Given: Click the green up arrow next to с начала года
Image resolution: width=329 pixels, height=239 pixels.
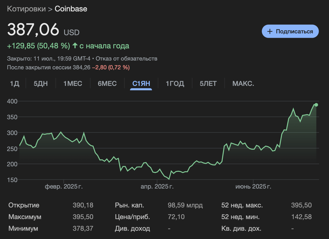Looking at the screenshot, I should (x=75, y=46).
